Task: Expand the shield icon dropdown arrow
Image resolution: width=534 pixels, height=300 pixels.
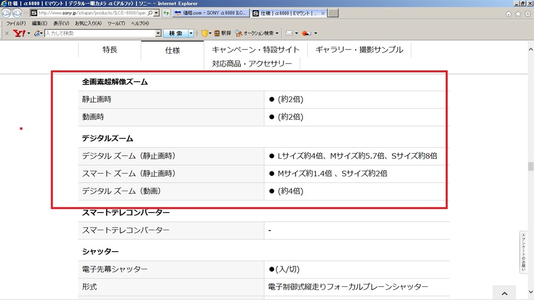Action: (210, 33)
